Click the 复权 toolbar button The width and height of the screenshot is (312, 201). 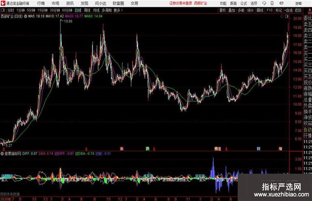coord(223,10)
